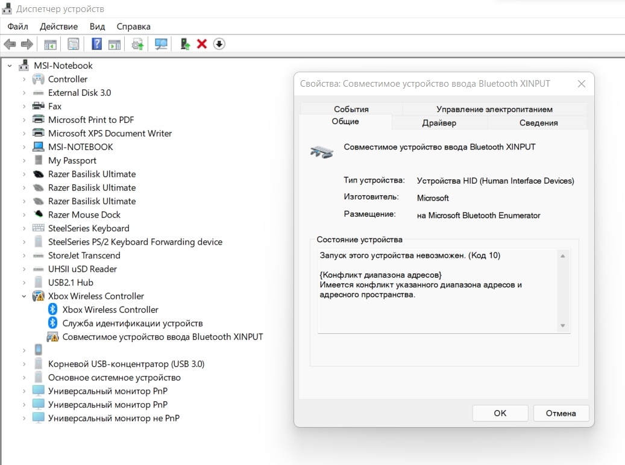Click the Razer Mouse Dock icon
The height and width of the screenshot is (465, 625).
click(x=38, y=214)
